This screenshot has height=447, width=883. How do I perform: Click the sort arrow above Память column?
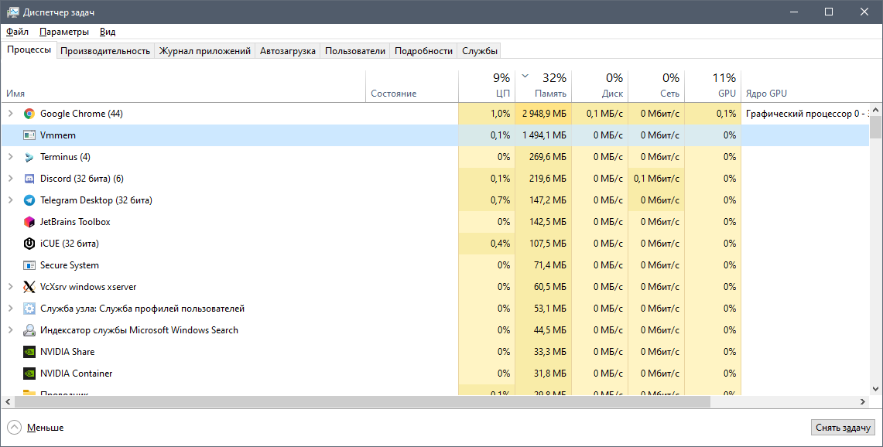(x=525, y=76)
